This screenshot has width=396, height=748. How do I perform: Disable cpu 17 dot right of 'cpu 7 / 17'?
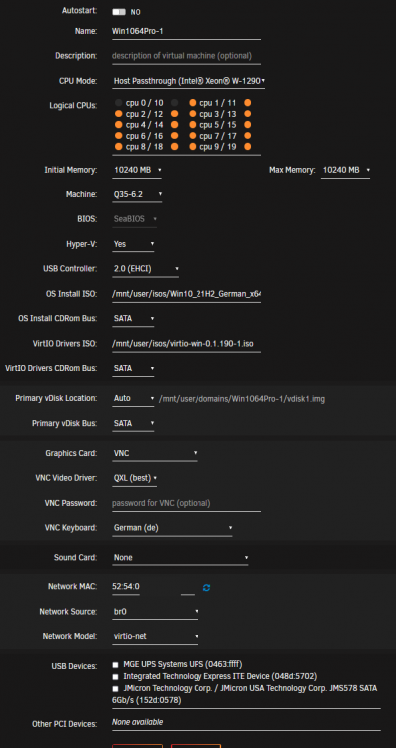pyautogui.click(x=248, y=136)
